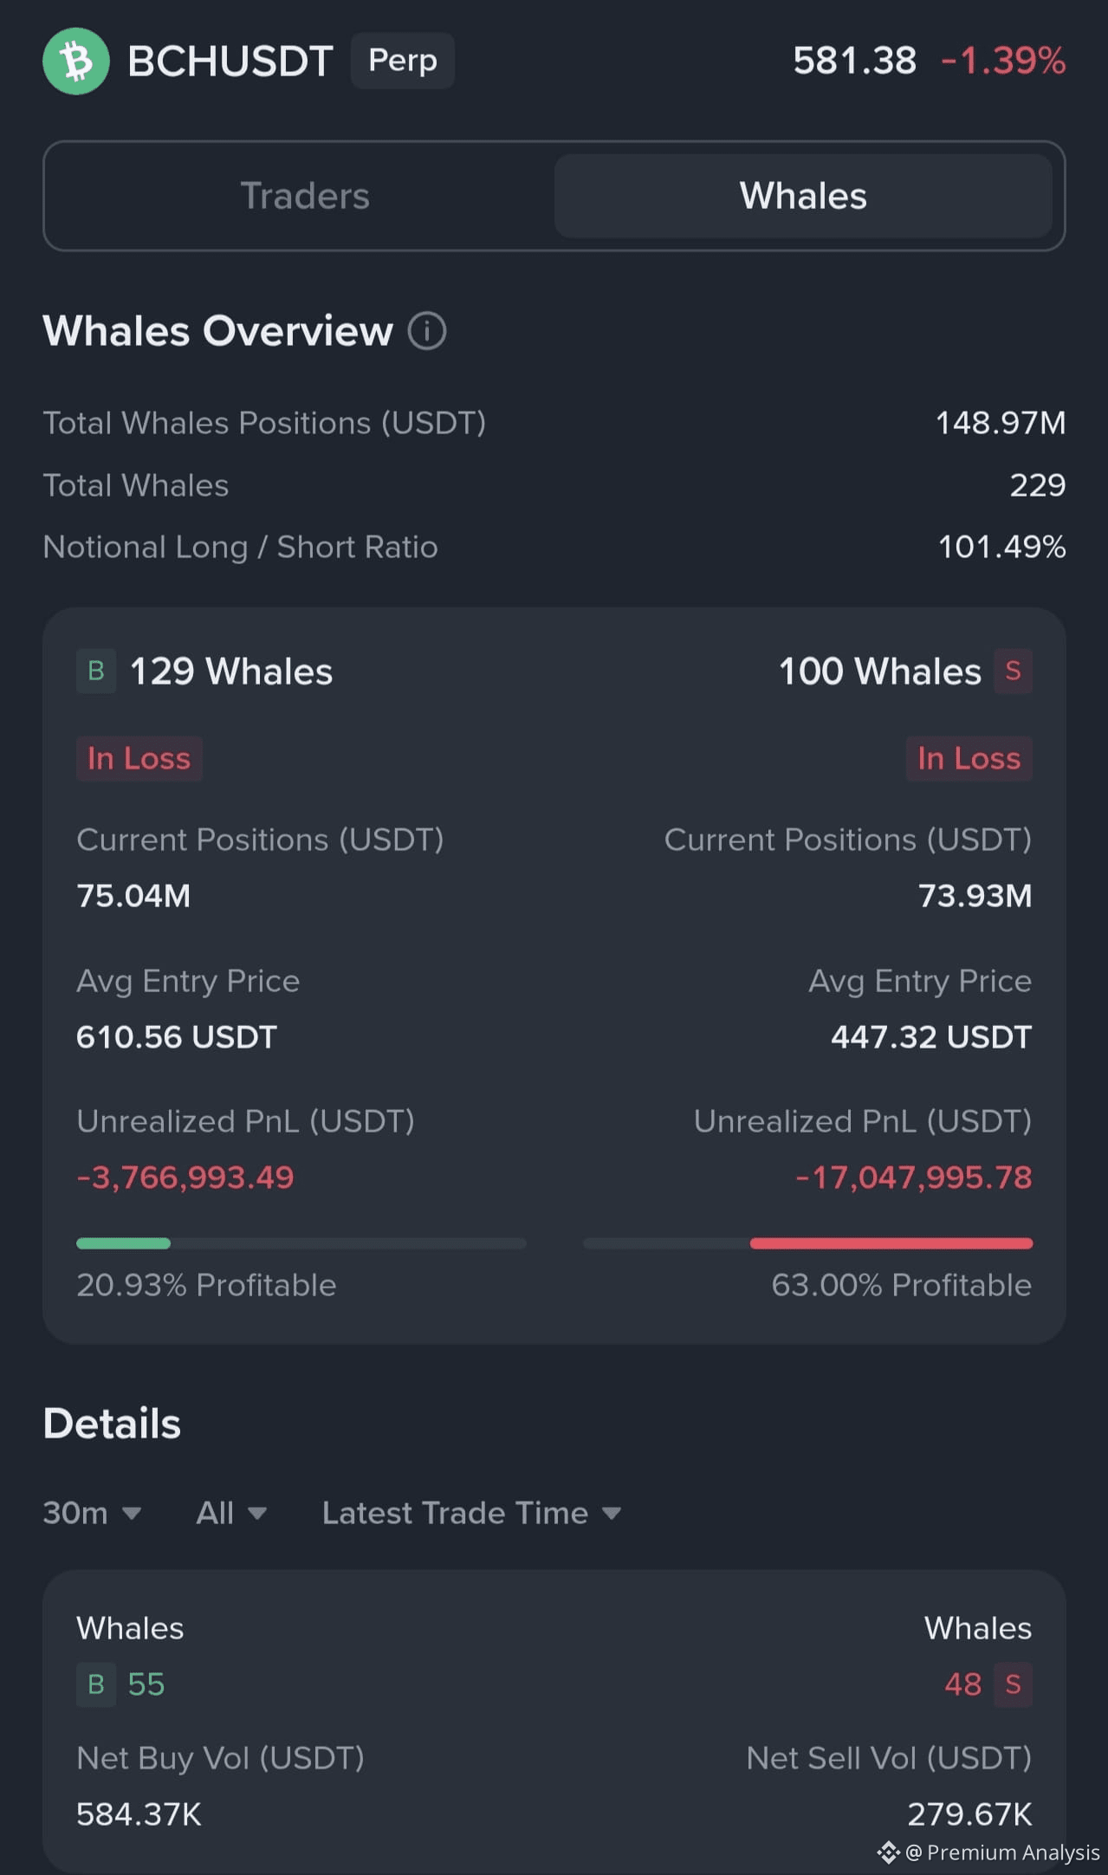Viewport: 1108px width, 1875px height.
Task: Click the Bitcoin Cash coin logo
Action: (76, 62)
